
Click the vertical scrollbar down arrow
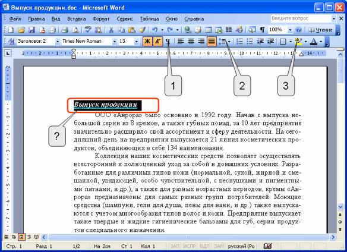coord(340,207)
